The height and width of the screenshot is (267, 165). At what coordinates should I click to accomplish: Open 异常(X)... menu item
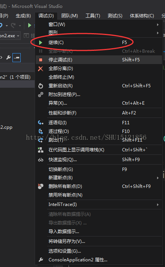point(98,103)
